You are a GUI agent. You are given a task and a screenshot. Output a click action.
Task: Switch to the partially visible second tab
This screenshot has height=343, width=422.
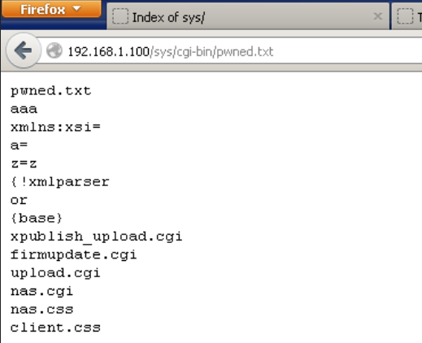407,17
